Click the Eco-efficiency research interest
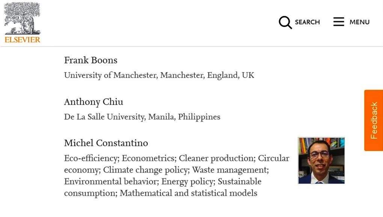The width and height of the screenshot is (383, 217). [91, 158]
